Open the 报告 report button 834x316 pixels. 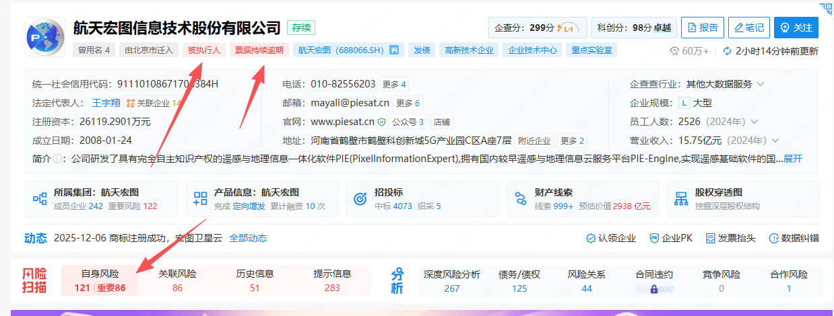point(703,28)
